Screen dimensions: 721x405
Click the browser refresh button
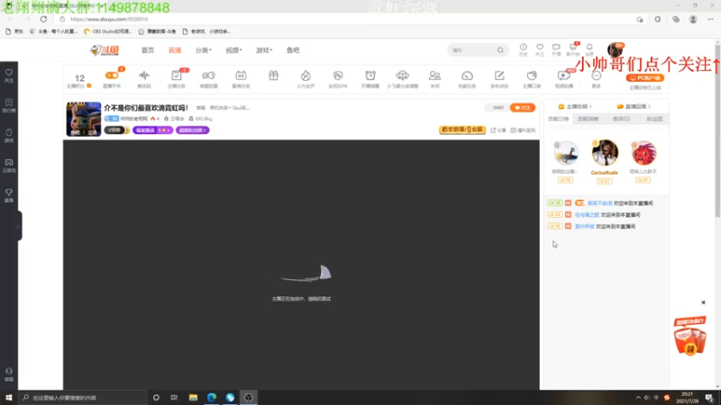[x=43, y=19]
